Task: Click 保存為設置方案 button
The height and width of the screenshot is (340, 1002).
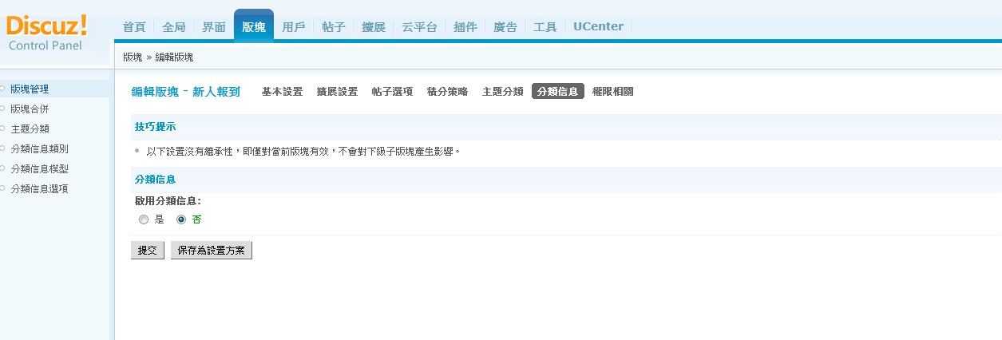Action: coord(212,251)
